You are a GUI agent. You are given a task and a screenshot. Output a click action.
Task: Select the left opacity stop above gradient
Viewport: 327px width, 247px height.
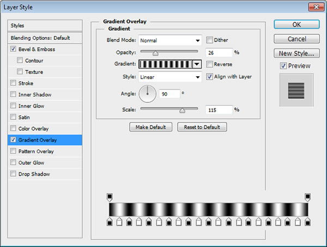(x=110, y=197)
